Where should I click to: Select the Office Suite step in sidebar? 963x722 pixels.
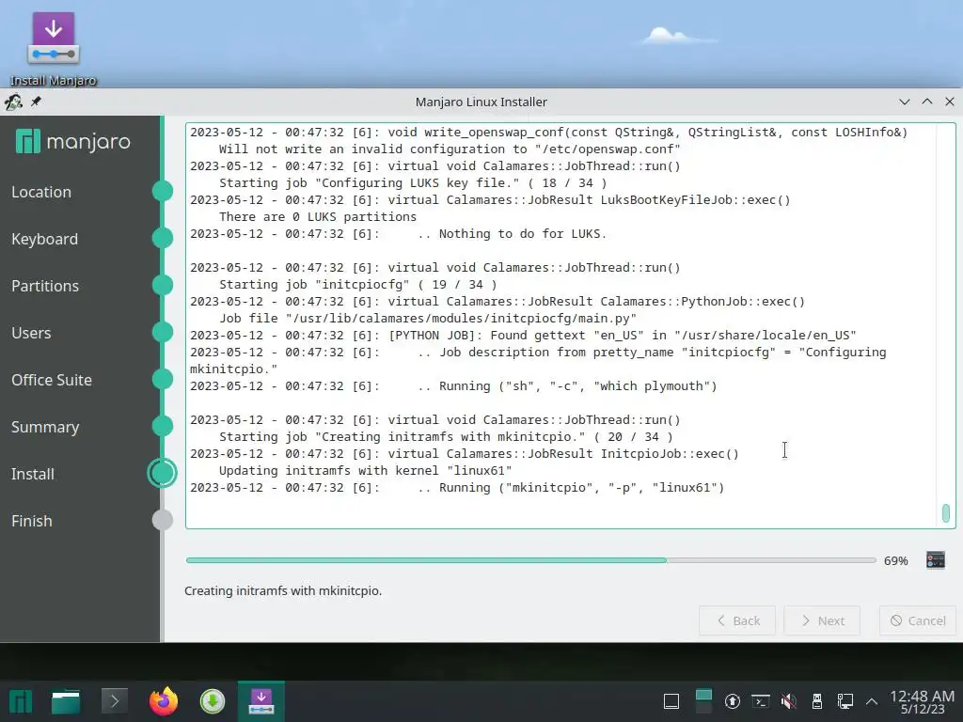pos(52,380)
